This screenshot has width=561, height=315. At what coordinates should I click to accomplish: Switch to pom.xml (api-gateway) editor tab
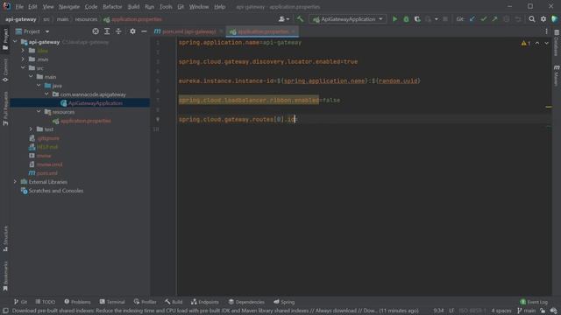point(188,31)
